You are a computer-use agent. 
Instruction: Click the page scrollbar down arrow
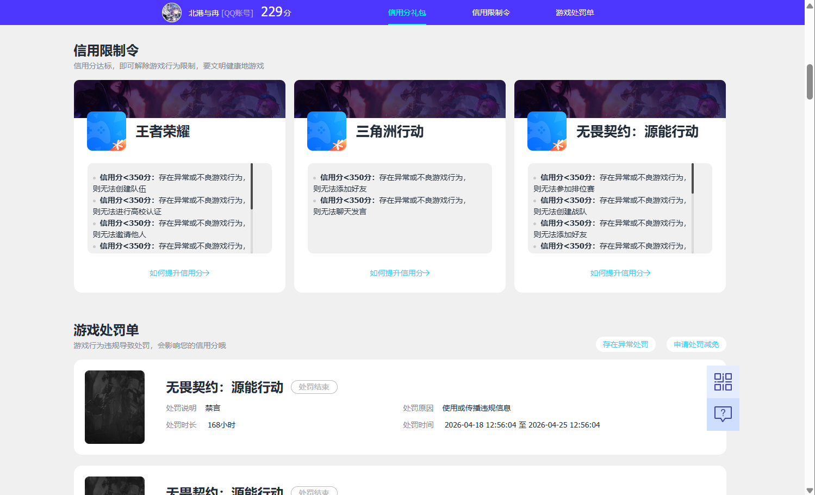pyautogui.click(x=810, y=490)
